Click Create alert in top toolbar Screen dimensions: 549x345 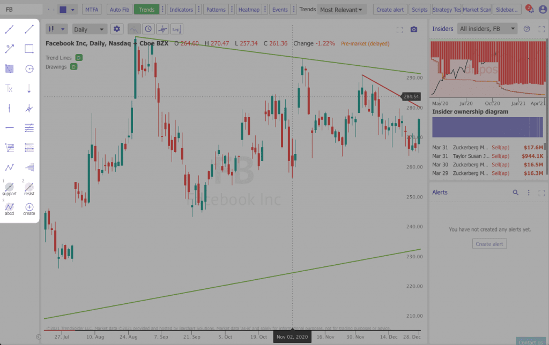click(390, 10)
